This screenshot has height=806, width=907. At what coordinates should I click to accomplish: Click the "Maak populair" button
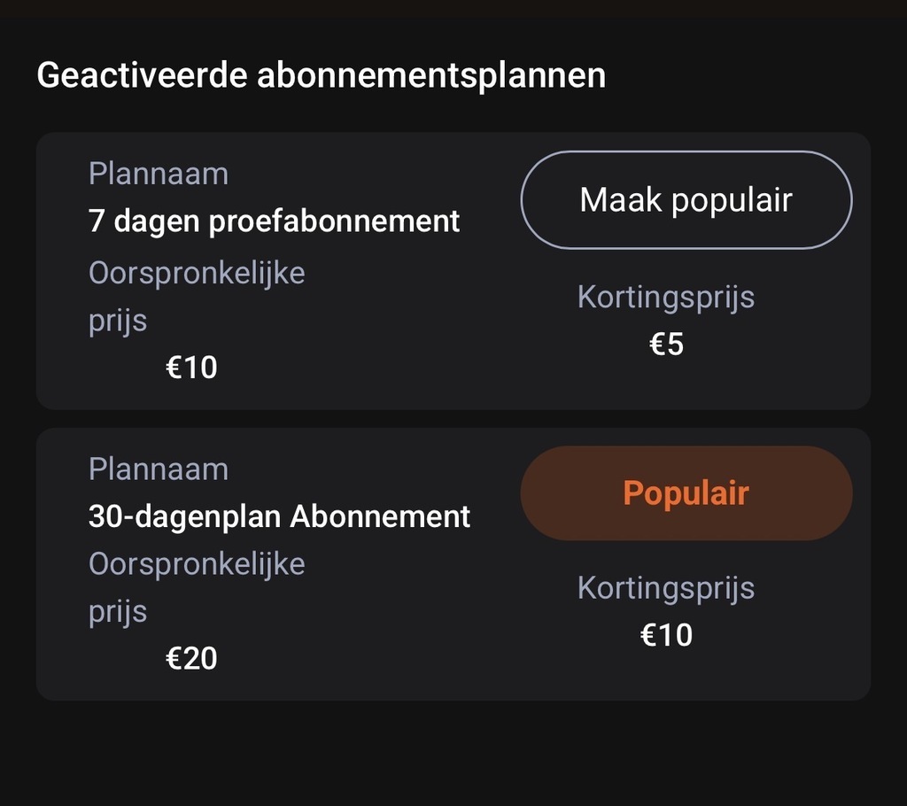(x=686, y=200)
